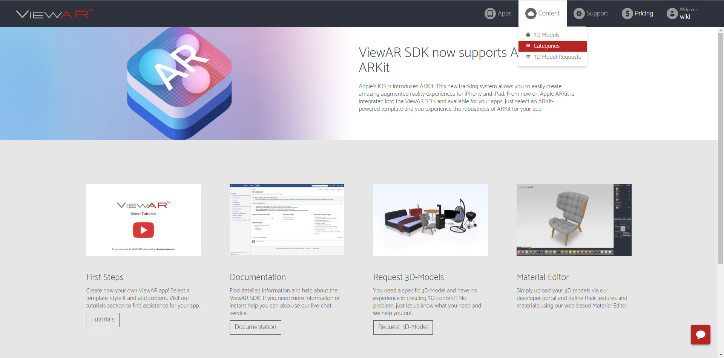Click the Documentation button
This screenshot has width=724, height=358.
point(255,327)
